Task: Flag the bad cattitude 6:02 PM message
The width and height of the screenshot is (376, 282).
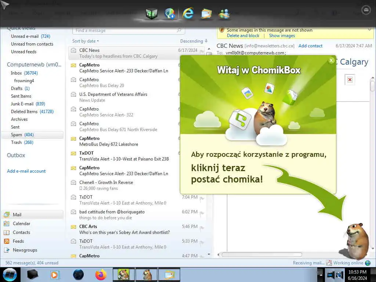Action: [x=202, y=213]
